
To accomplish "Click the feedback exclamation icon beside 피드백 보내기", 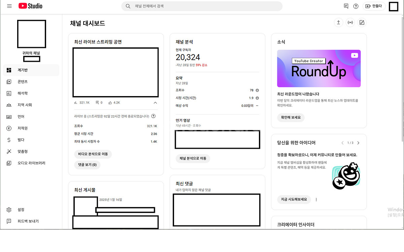I will (9, 221).
